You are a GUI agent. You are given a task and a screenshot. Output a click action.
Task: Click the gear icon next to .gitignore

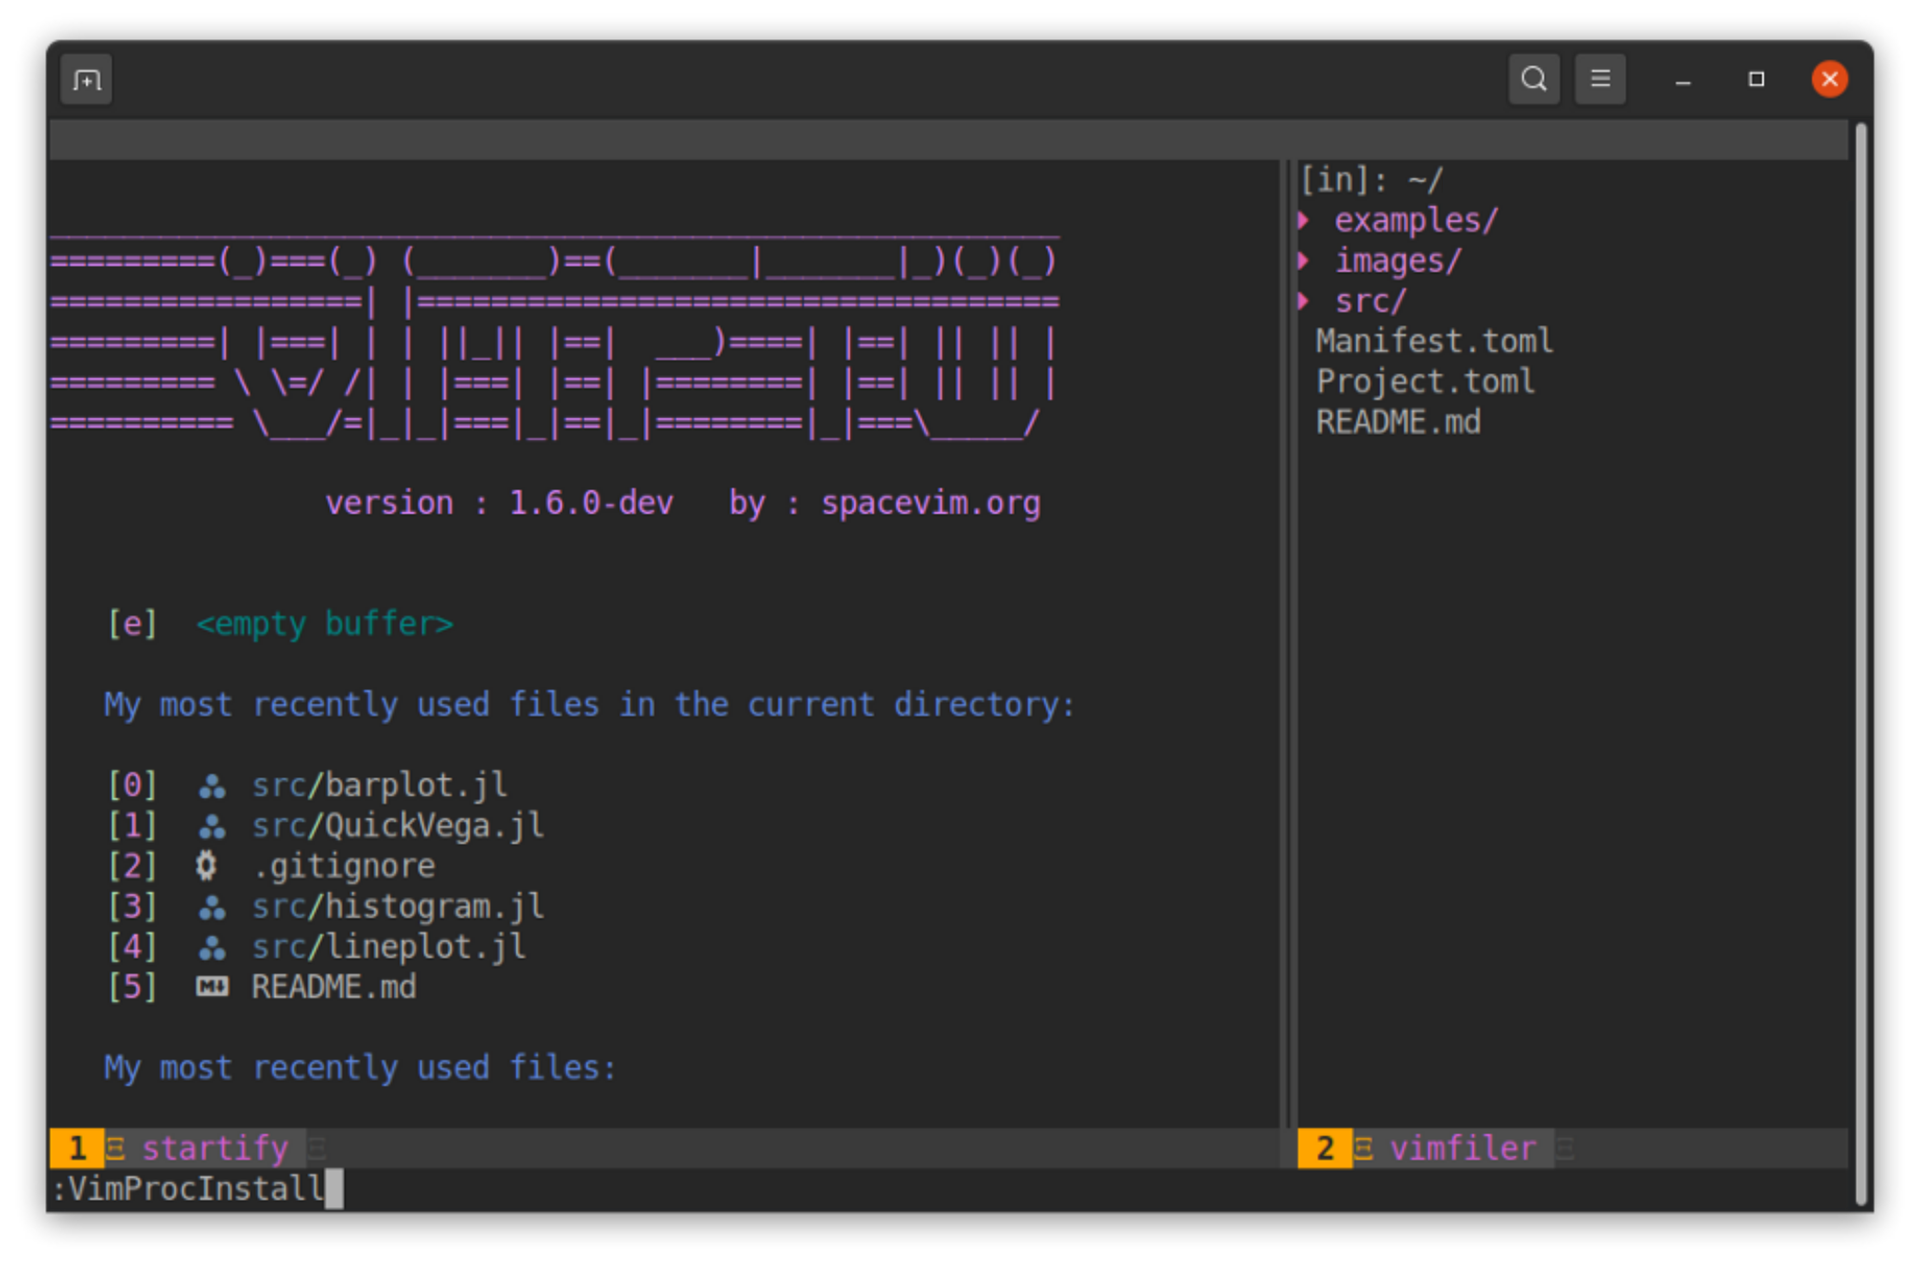[213, 865]
